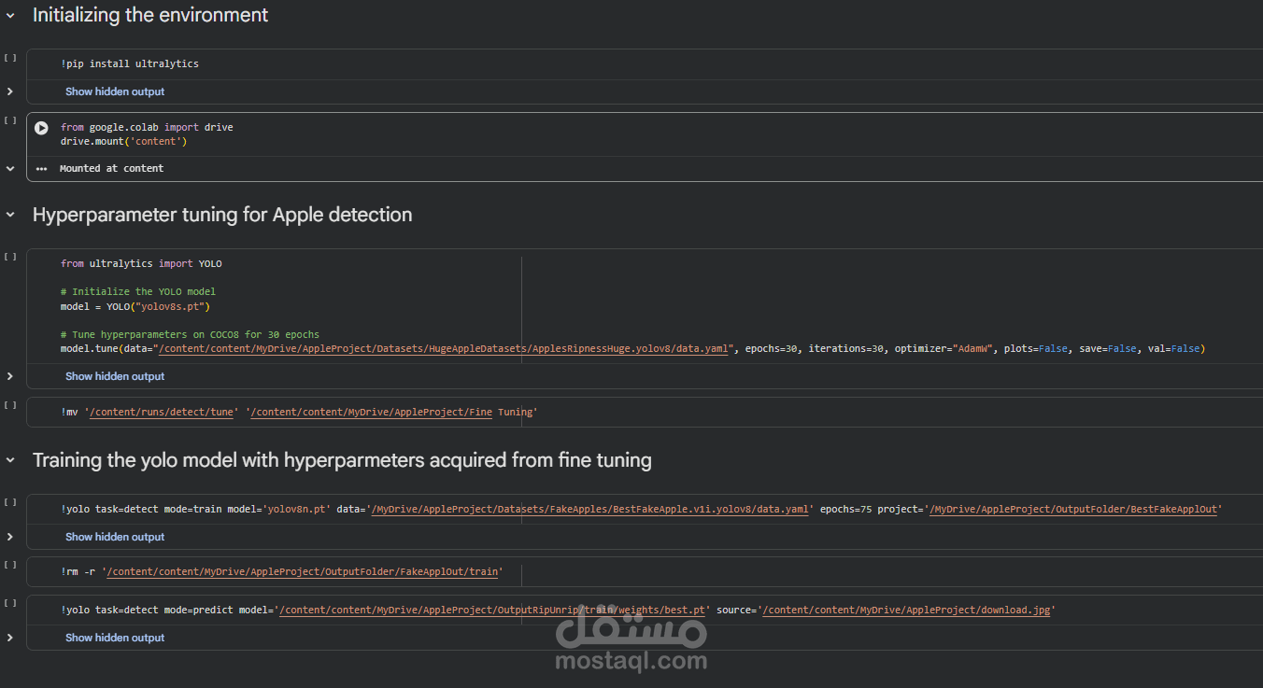
Task: Open the download.jpg source path link
Action: click(x=907, y=610)
